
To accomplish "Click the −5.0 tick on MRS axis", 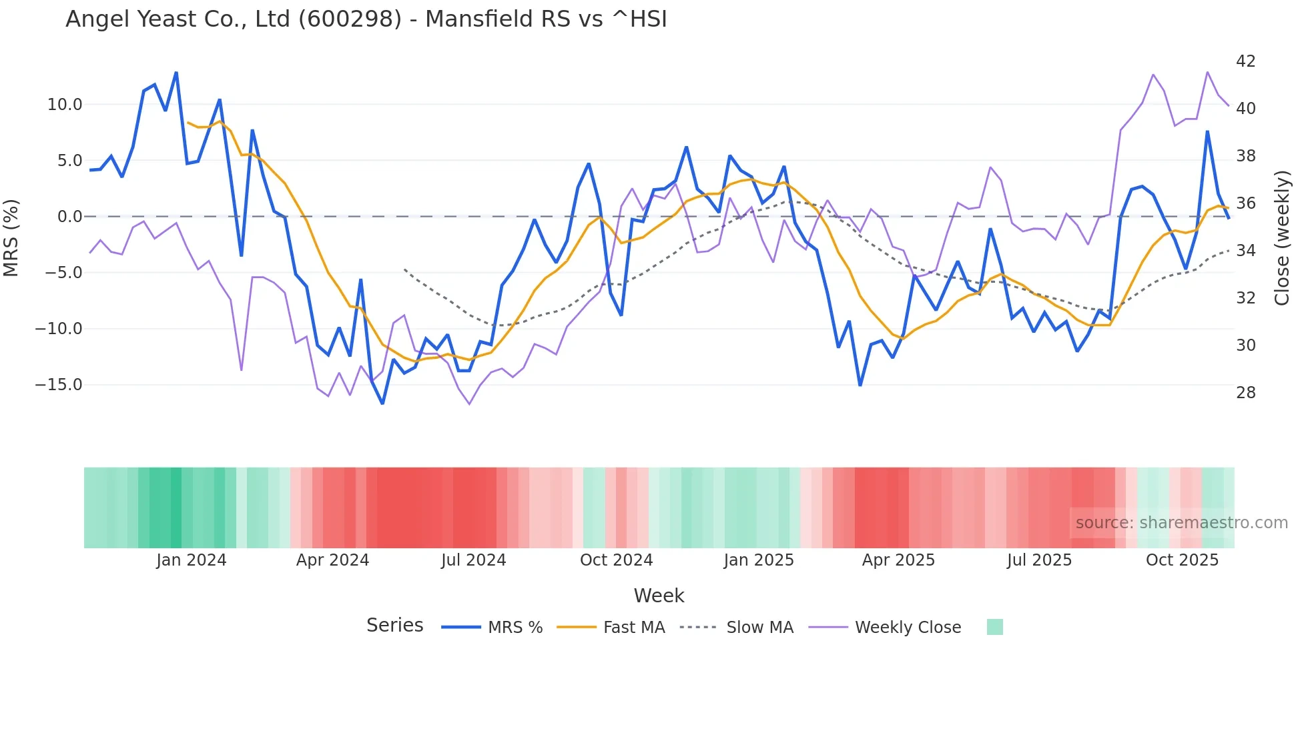I will (64, 273).
